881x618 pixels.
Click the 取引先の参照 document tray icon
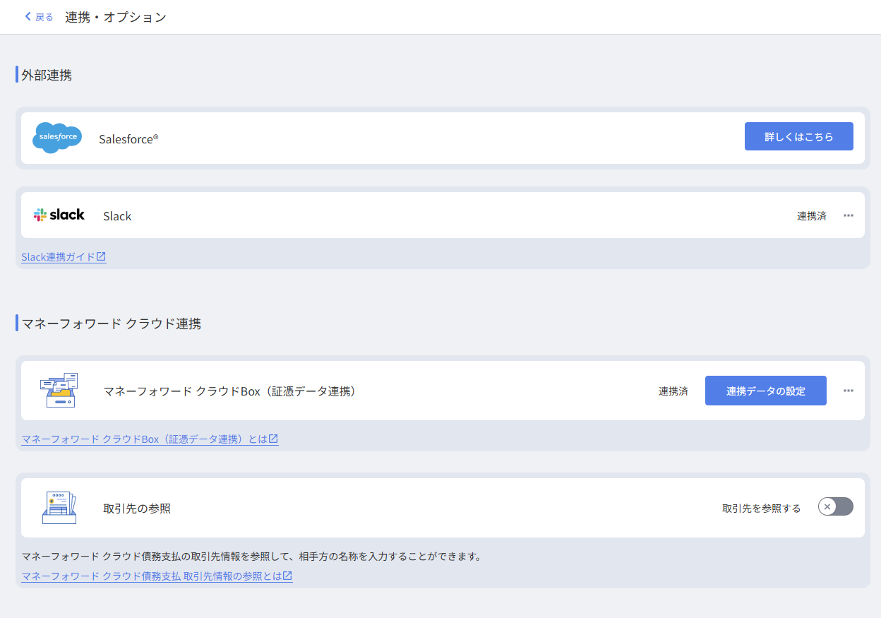(59, 508)
